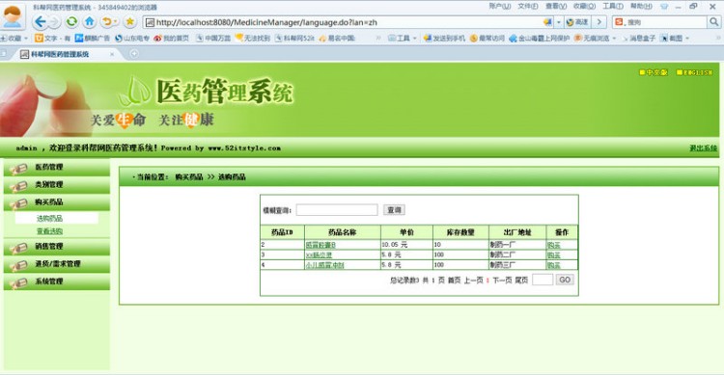Viewport: 724px width, 375px height.
Task: Collapse 购买药品 sidebar menu
Action: click(x=57, y=202)
